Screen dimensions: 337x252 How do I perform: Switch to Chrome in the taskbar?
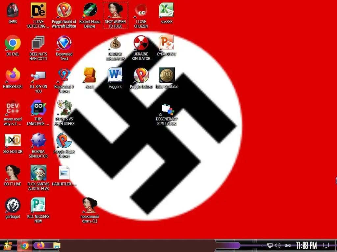tap(25, 245)
